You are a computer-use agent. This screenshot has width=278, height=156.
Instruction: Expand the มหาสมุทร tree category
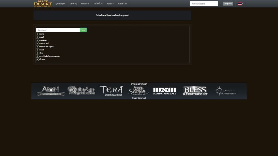click(38, 40)
